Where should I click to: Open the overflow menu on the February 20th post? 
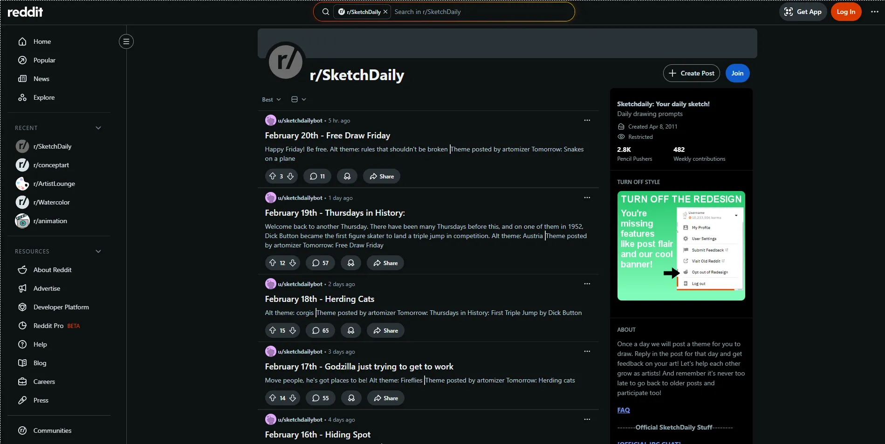tap(587, 120)
